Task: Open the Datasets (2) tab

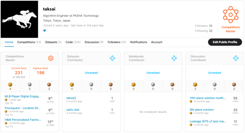Action: click(53, 42)
